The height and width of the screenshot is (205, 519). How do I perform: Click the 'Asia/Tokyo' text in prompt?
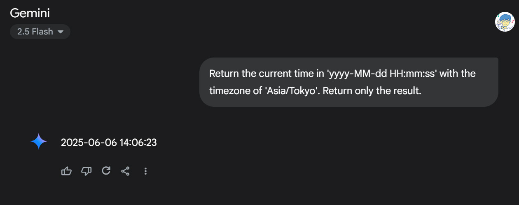[291, 91]
